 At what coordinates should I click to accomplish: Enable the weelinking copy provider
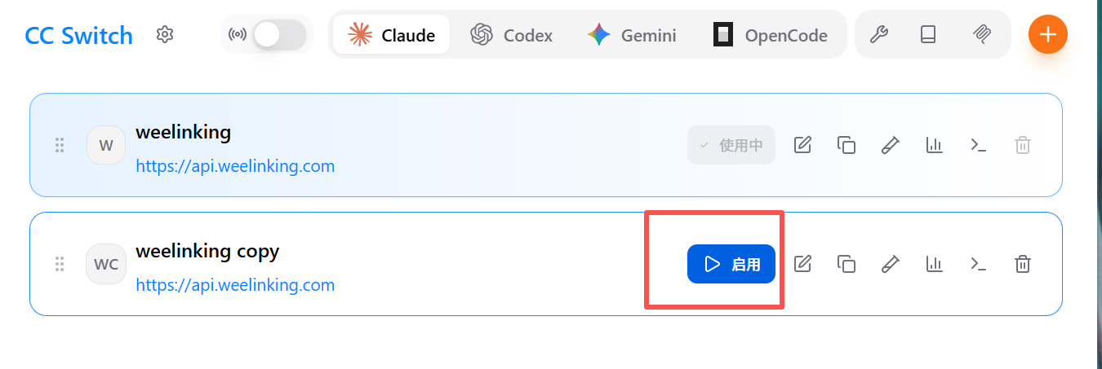click(x=731, y=264)
